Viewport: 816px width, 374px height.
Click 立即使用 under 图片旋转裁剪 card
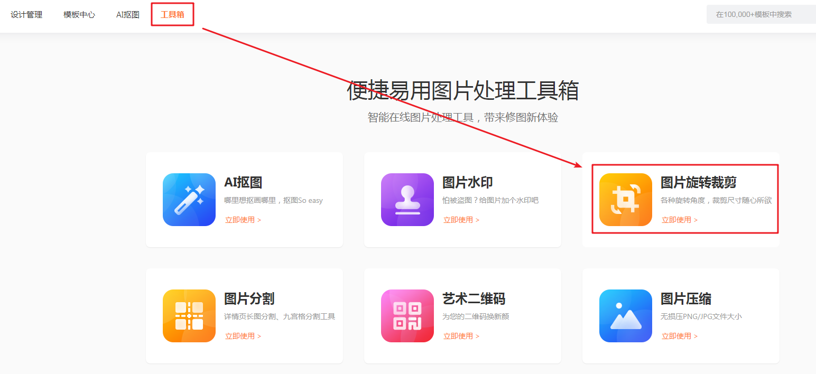click(x=680, y=220)
